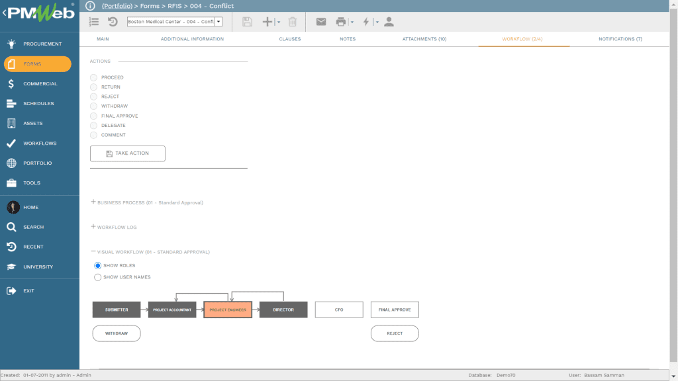
Task: Expand the Business Process section
Action: click(93, 202)
